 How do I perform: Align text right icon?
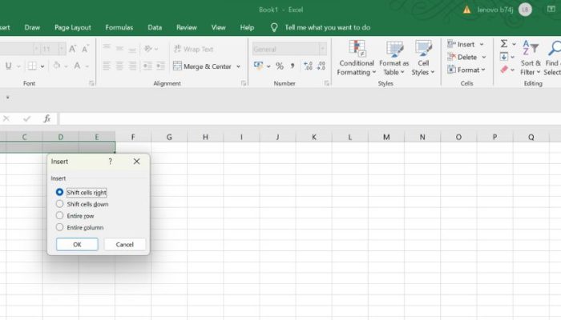pyautogui.click(x=132, y=66)
